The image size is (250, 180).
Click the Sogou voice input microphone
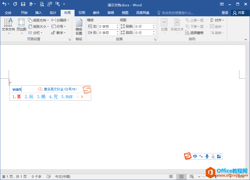[x=207, y=156]
